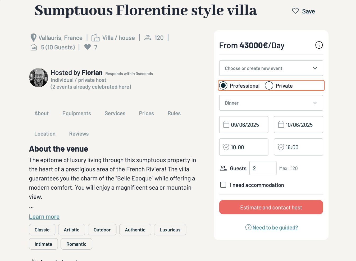Screen dimensions: 356x261
Task: Check the I need accommodation box
Action: tap(223, 185)
